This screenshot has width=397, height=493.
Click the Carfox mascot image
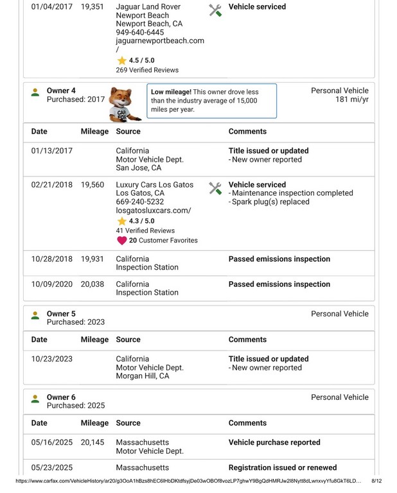tap(124, 105)
